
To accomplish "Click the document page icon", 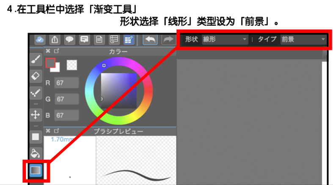I will [99, 39].
